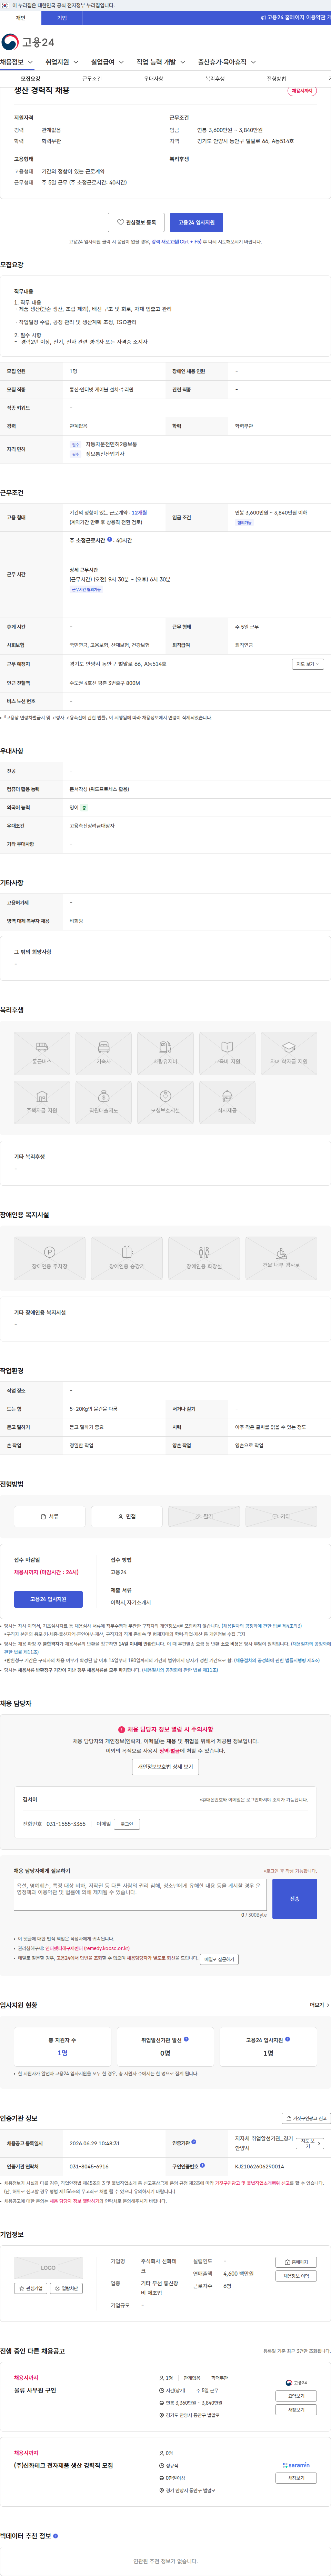
Task: Click the 건물 내부 경사로 icon
Action: (281, 1258)
